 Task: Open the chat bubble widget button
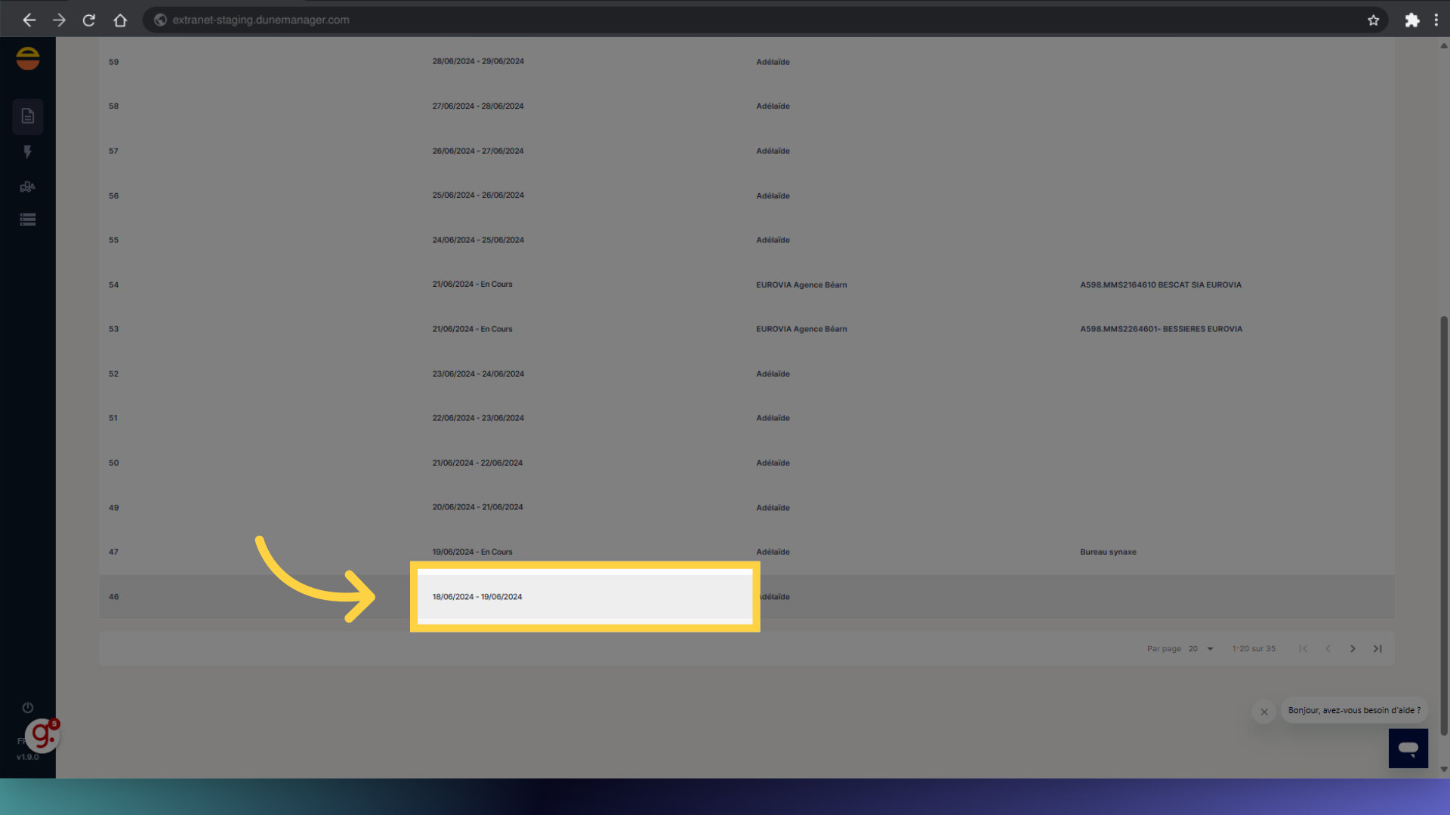pos(1408,748)
